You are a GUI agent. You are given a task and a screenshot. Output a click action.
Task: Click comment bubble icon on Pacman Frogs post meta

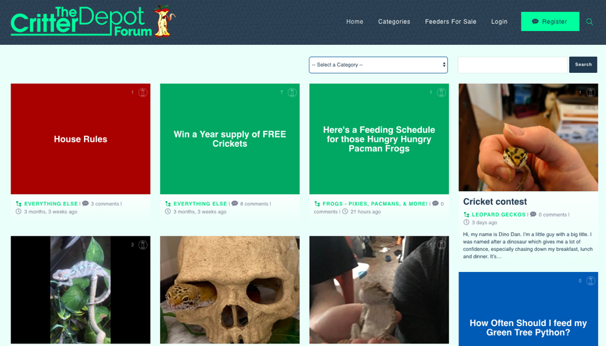tap(435, 203)
